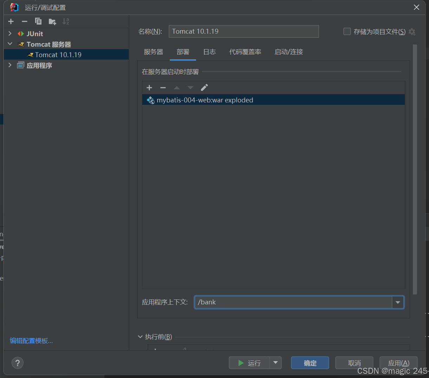Click the artifact icon beside mybatis-004-web
Screen dimensions: 429x378
pyautogui.click(x=151, y=100)
